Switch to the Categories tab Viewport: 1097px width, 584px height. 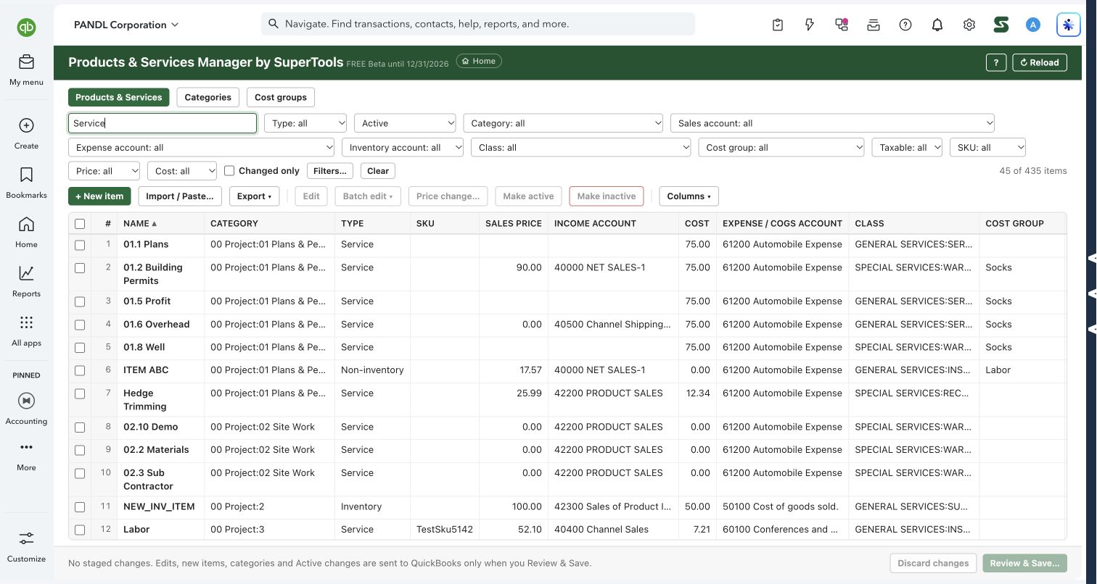208,97
